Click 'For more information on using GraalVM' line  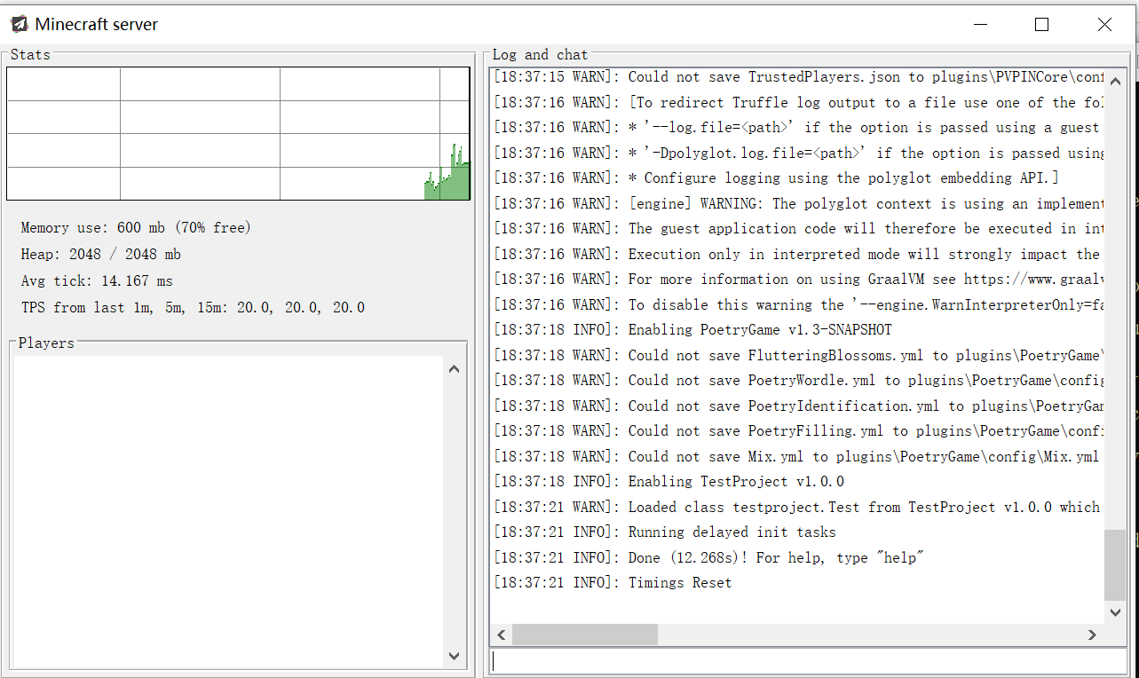797,279
